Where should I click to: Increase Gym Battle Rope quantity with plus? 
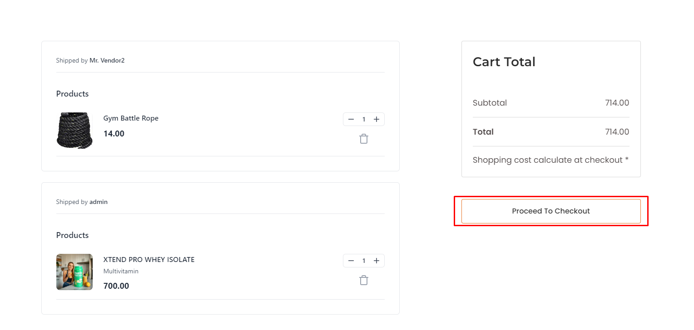tap(377, 119)
